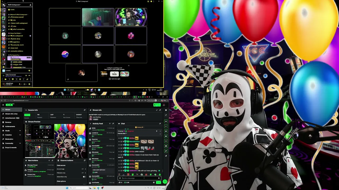Toggle the Discord microphone mute

pyautogui.click(x=20, y=84)
